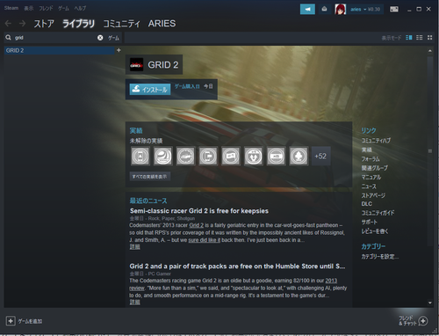Open the first locked achievement icon

click(x=140, y=156)
